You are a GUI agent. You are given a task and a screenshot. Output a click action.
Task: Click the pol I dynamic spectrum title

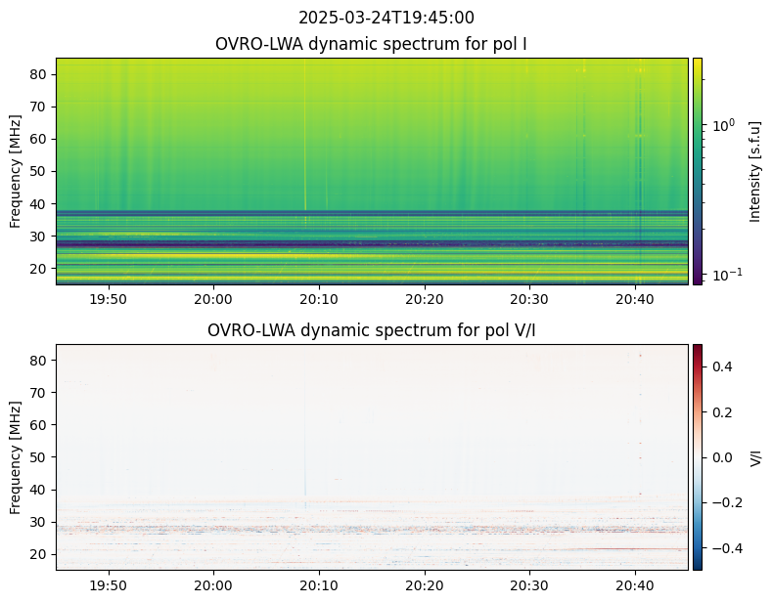tap(371, 44)
